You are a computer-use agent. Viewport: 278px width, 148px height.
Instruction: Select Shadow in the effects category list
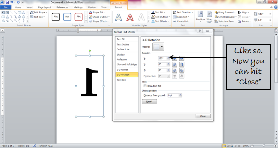(121, 55)
